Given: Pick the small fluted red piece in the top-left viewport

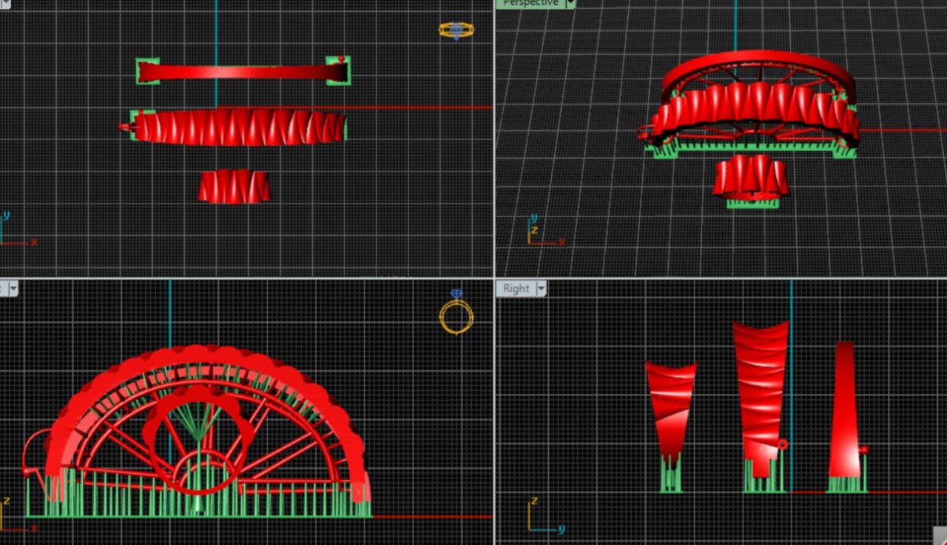Looking at the screenshot, I should 234,187.
